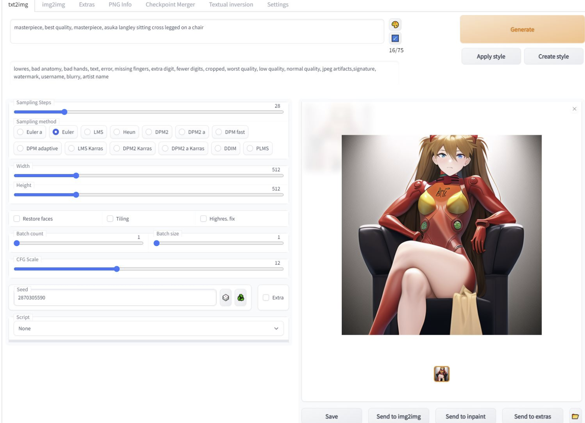This screenshot has width=585, height=423.
Task: Click the CFG Scale value 12
Action: click(277, 263)
